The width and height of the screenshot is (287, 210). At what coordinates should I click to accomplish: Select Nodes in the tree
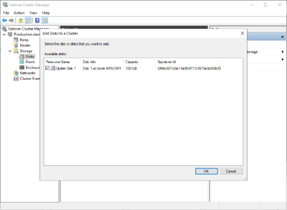coord(25,45)
